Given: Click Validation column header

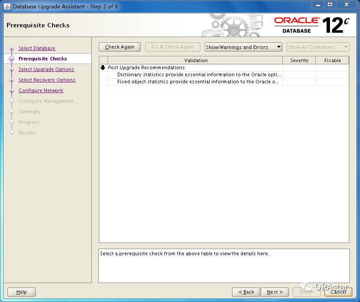Looking at the screenshot, I should click(x=195, y=60).
